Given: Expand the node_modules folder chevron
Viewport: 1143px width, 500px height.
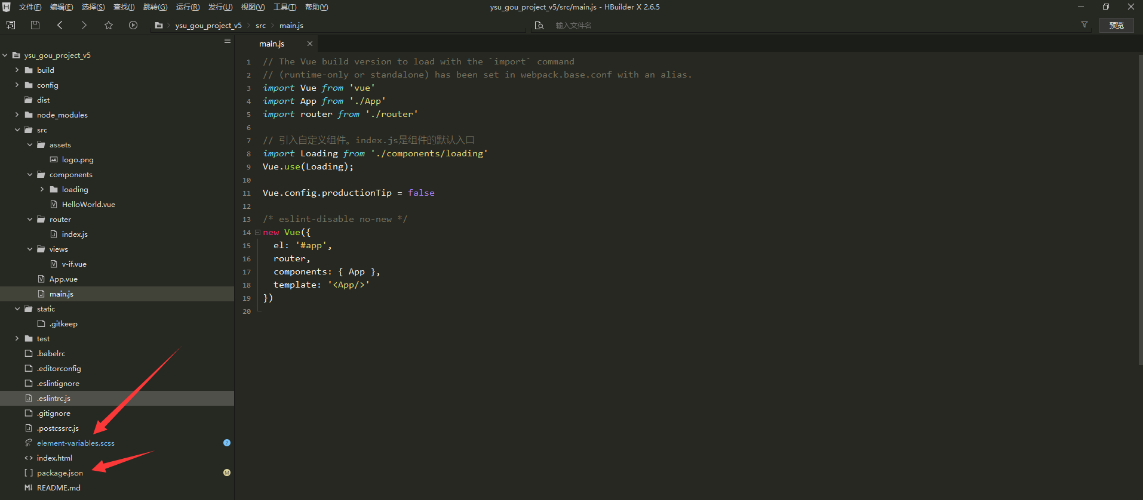Looking at the screenshot, I should pos(17,115).
